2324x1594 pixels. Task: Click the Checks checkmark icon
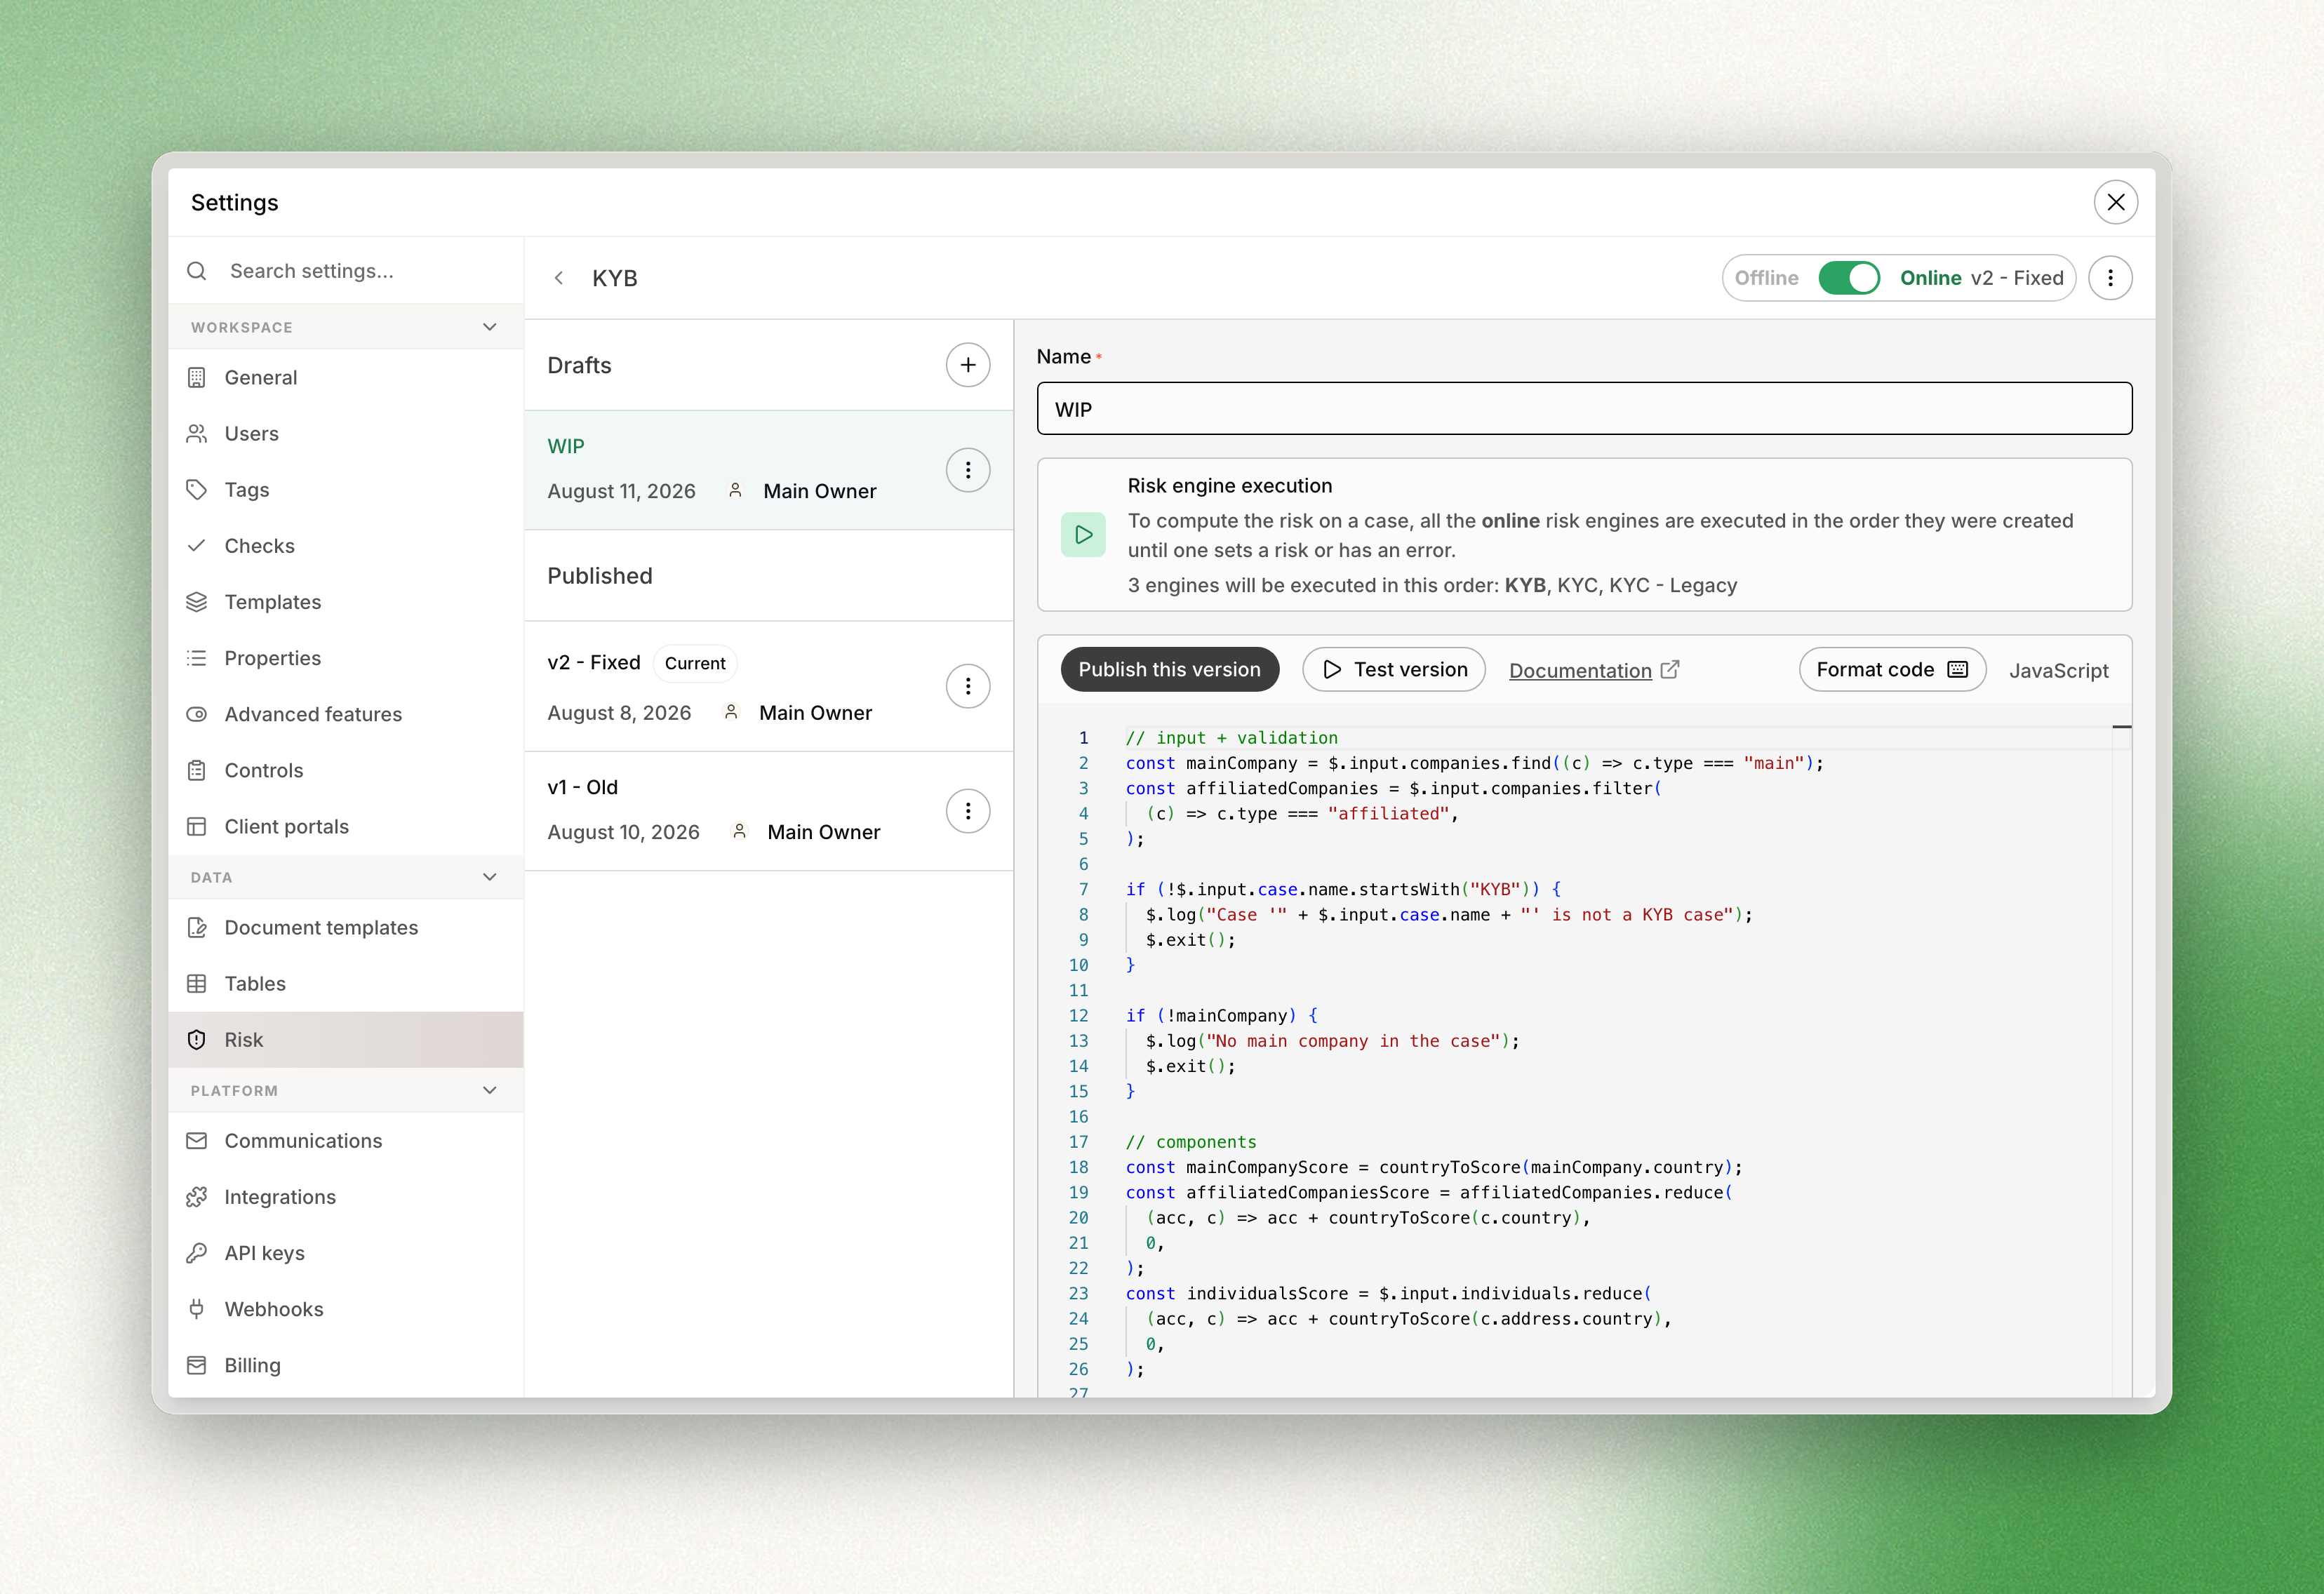pyautogui.click(x=197, y=545)
